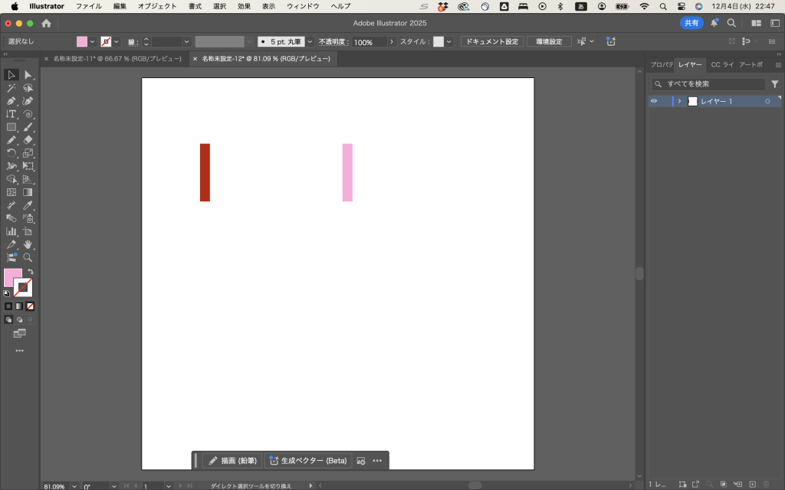Click the layers filter funnel icon

point(774,84)
